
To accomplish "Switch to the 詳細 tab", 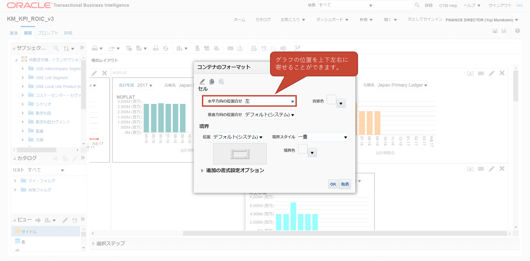I will pos(68,33).
